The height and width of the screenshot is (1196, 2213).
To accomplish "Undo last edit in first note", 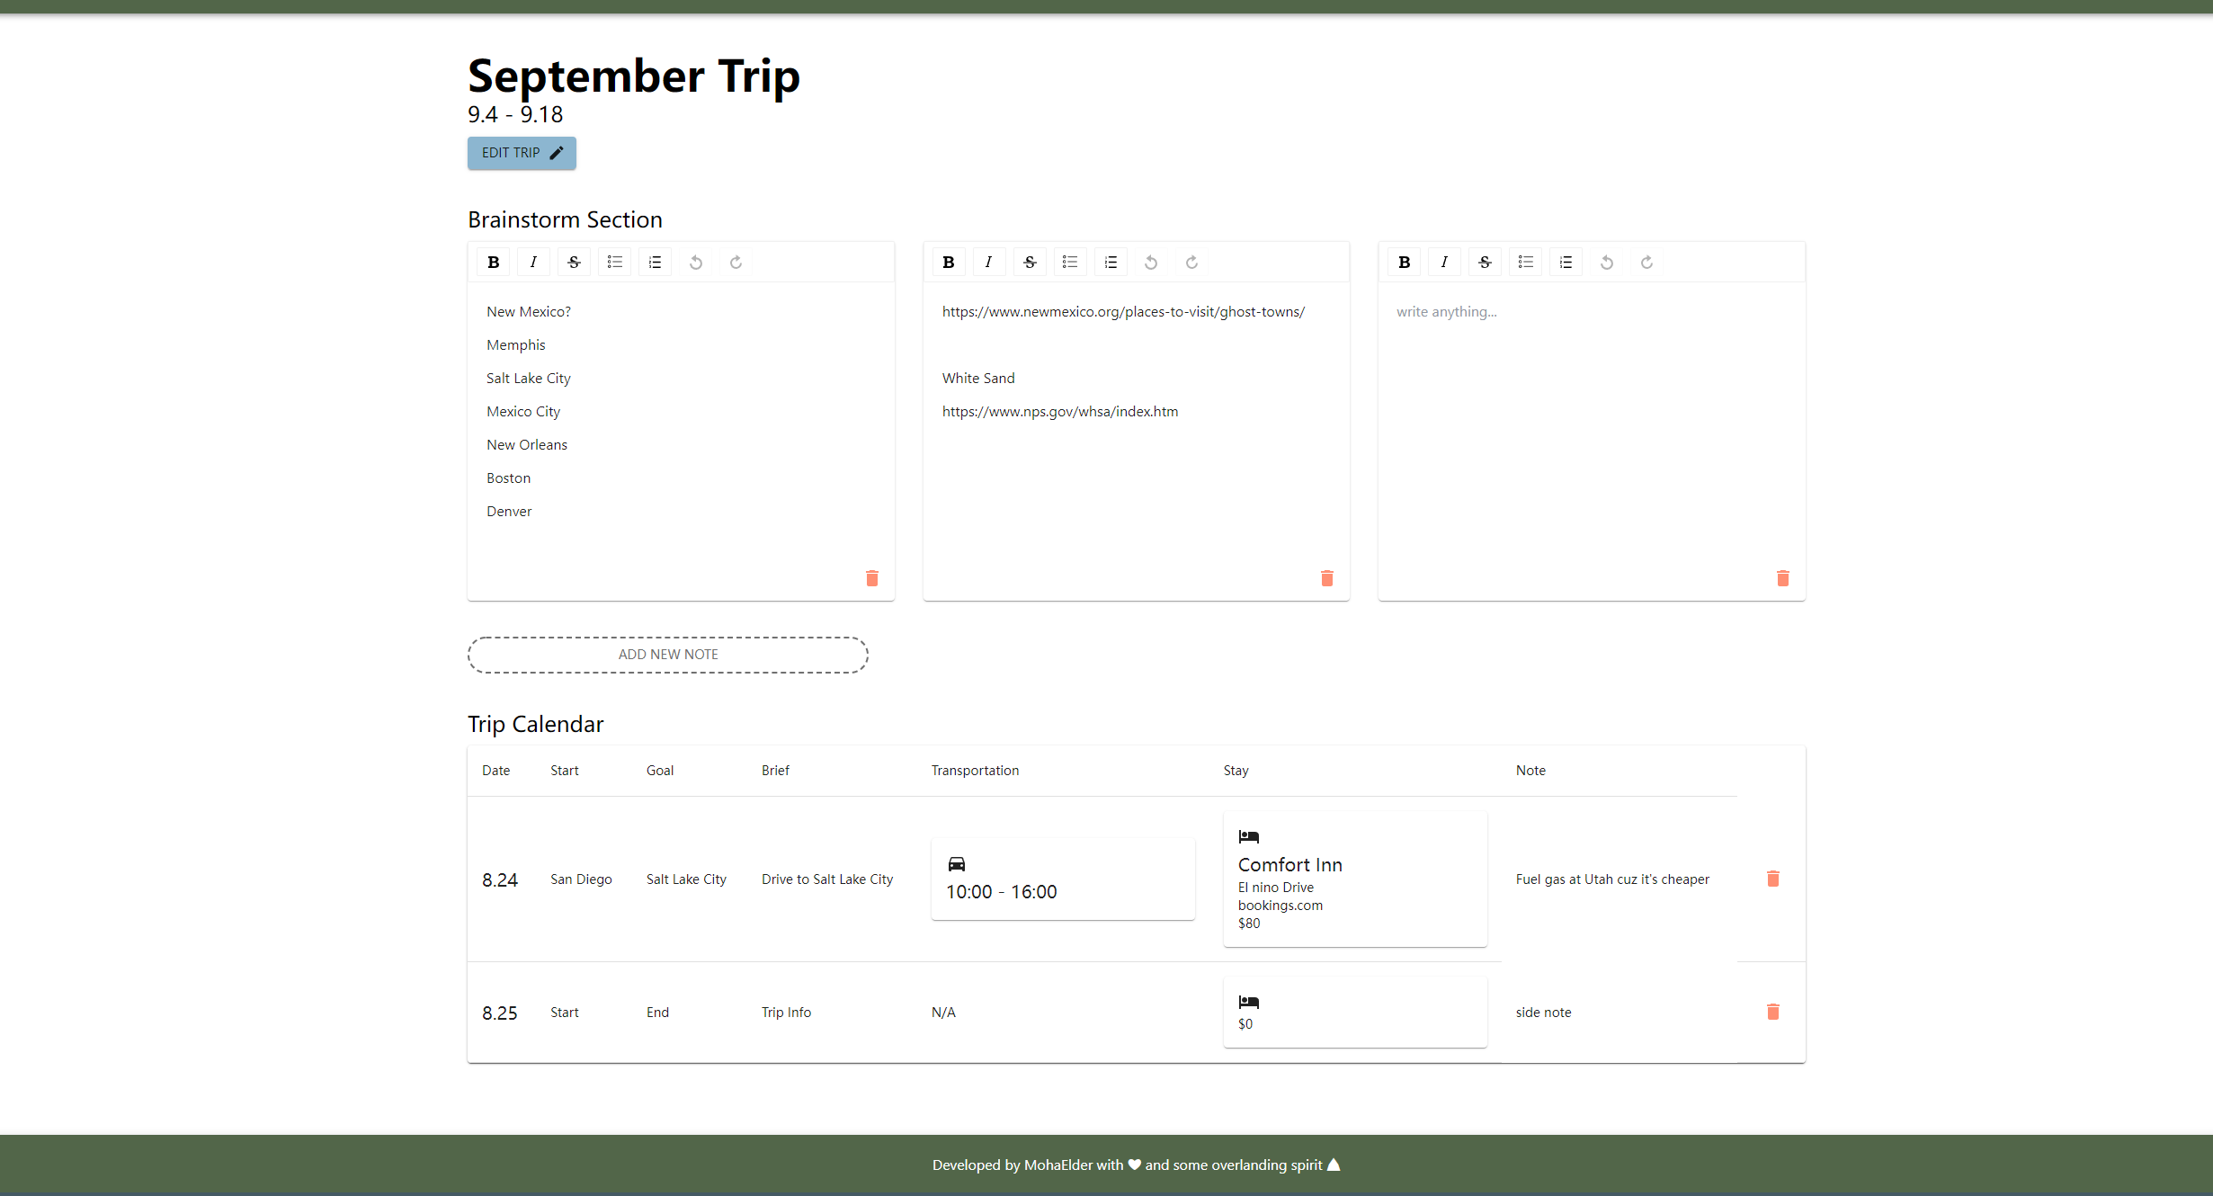I will click(695, 262).
